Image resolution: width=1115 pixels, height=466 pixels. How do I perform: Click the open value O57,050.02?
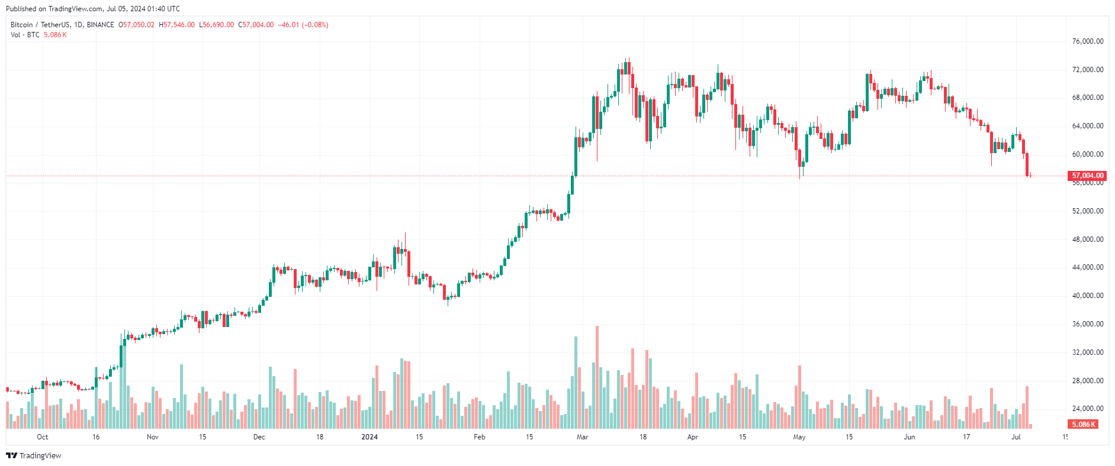pos(136,25)
